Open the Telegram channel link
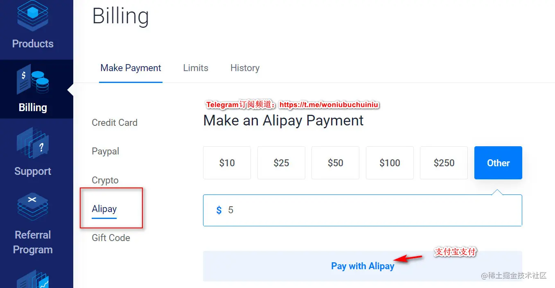The height and width of the screenshot is (288, 555). [x=329, y=105]
